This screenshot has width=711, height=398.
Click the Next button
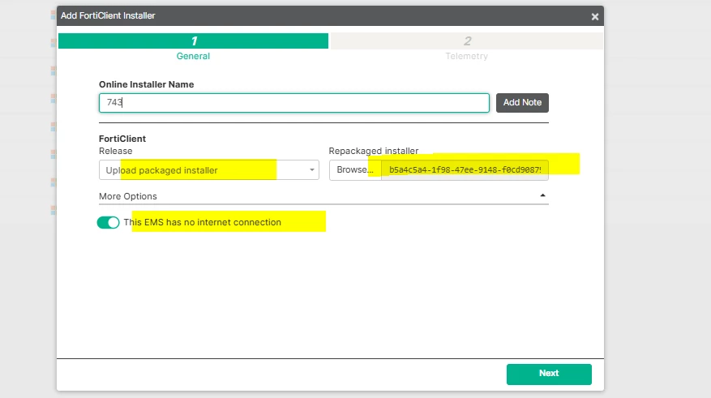tap(549, 374)
